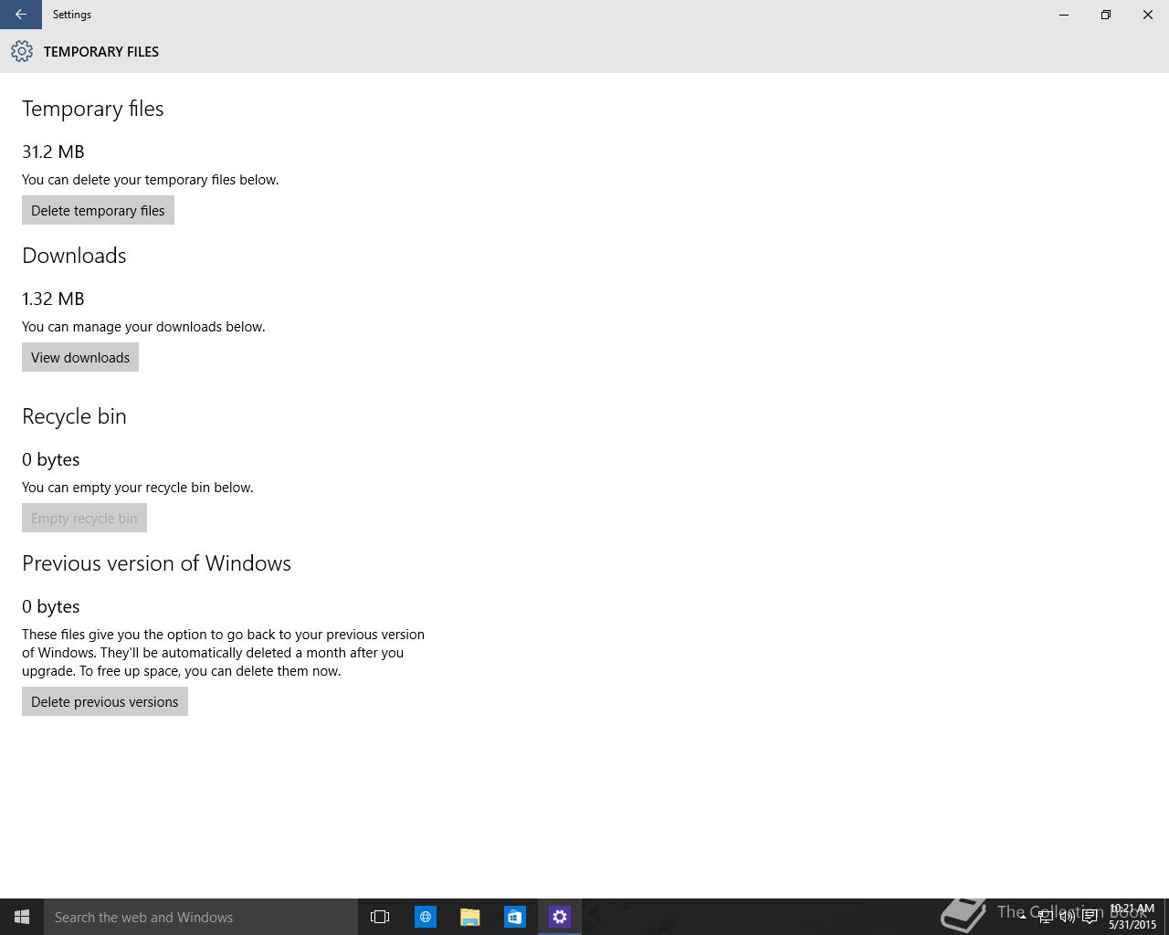Click the Temporary files section heading
This screenshot has width=1169, height=935.
point(93,109)
